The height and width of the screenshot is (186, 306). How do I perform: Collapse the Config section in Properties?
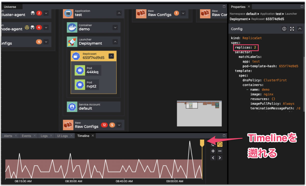click(x=300, y=29)
